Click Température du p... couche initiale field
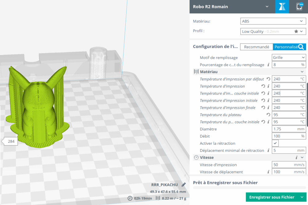This screenshot has width=308, height=205. (x=289, y=122)
